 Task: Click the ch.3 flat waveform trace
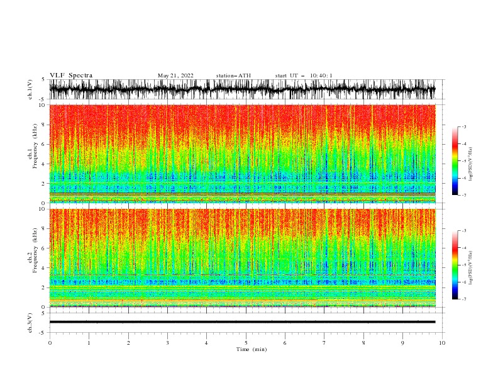point(242,322)
